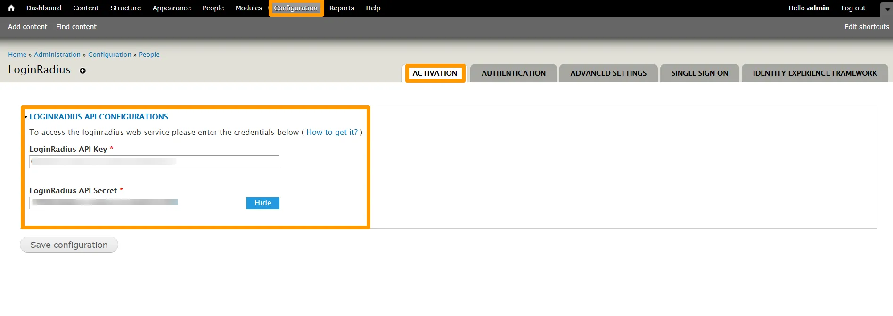Follow the Administration breadcrumb link
Viewport: 893px width, 316px height.
57,55
